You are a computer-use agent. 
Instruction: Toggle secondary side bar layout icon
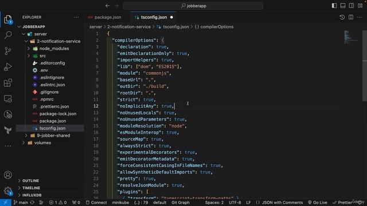[x=352, y=6]
